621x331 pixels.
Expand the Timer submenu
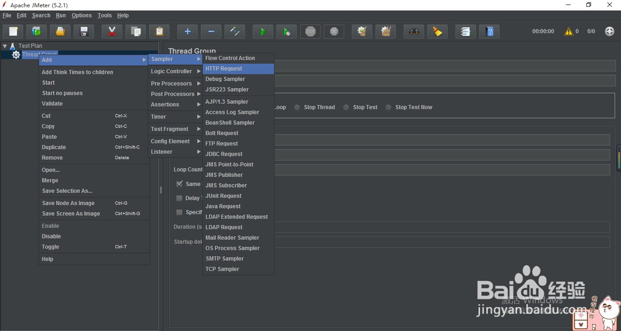pos(175,117)
